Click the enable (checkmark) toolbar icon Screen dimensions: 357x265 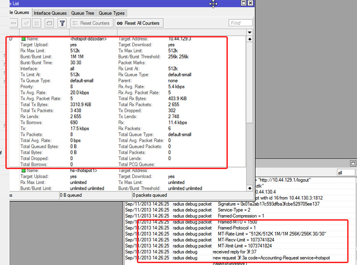[26, 23]
